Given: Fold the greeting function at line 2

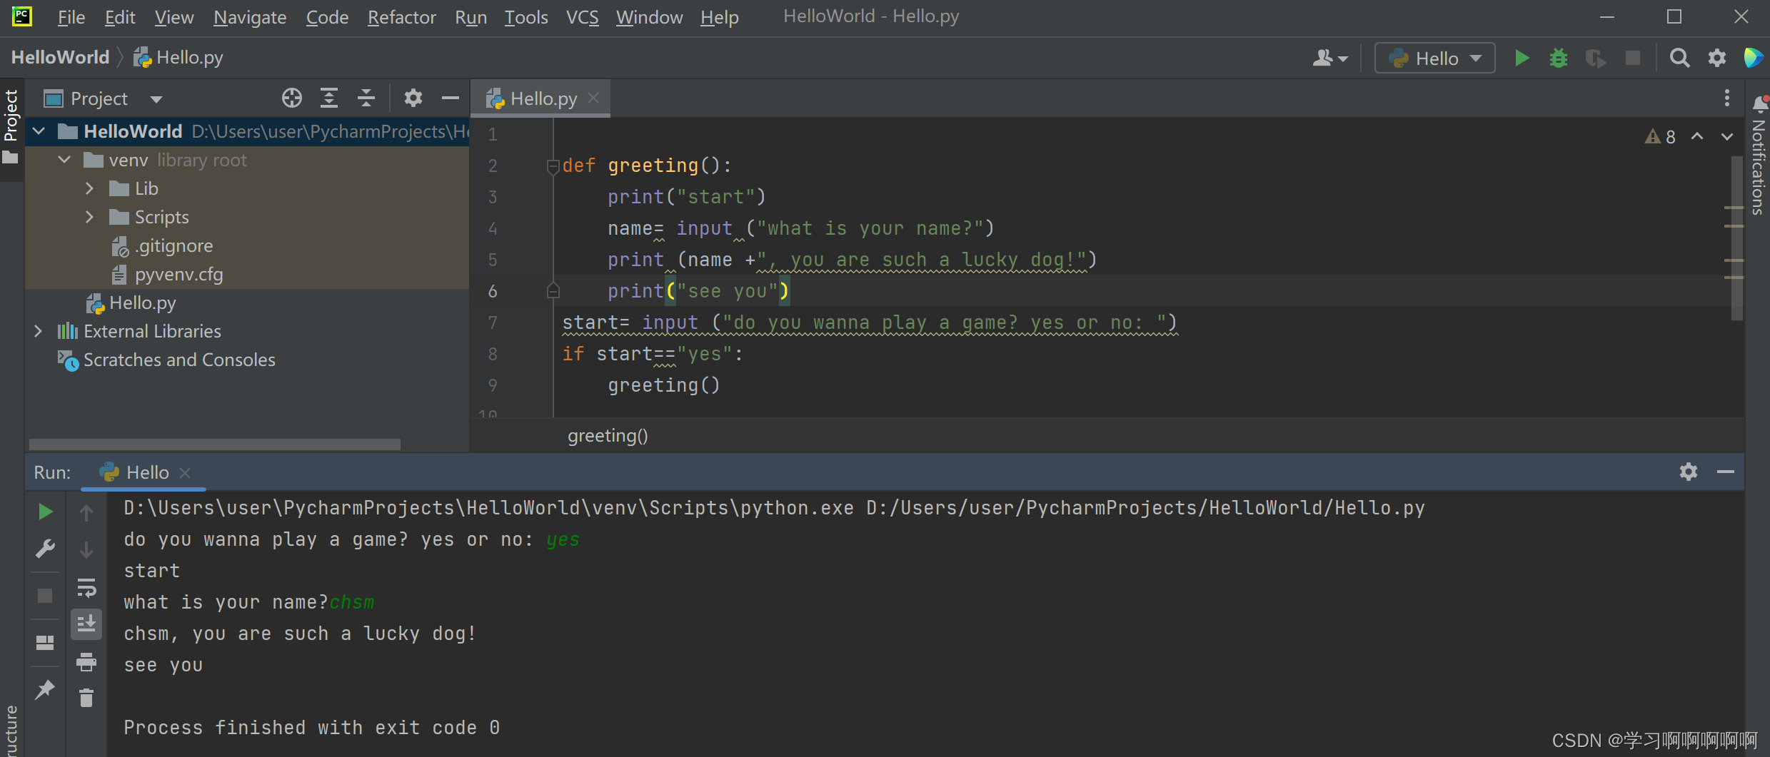Looking at the screenshot, I should point(553,166).
